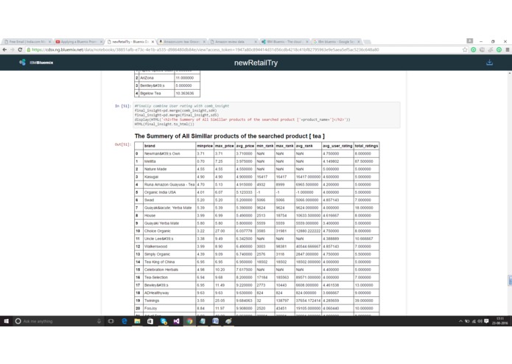Click the Simply Organic brand cell
The image size is (512, 364).
(169, 254)
